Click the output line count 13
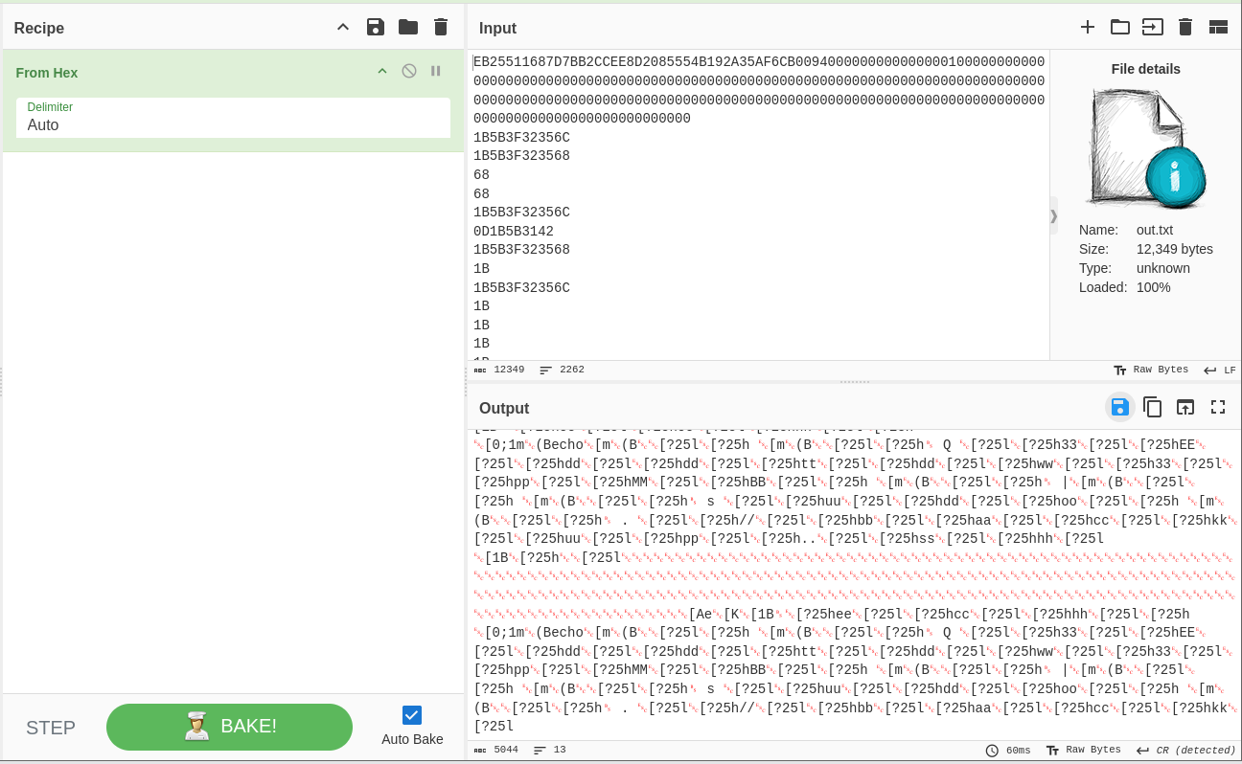 point(550,750)
